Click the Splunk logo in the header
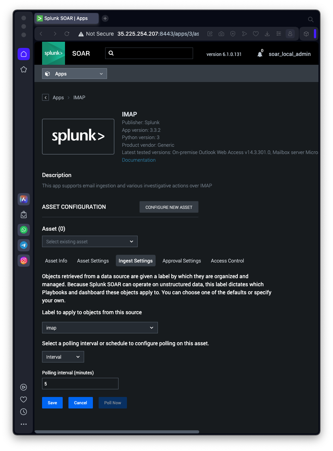 pos(54,53)
